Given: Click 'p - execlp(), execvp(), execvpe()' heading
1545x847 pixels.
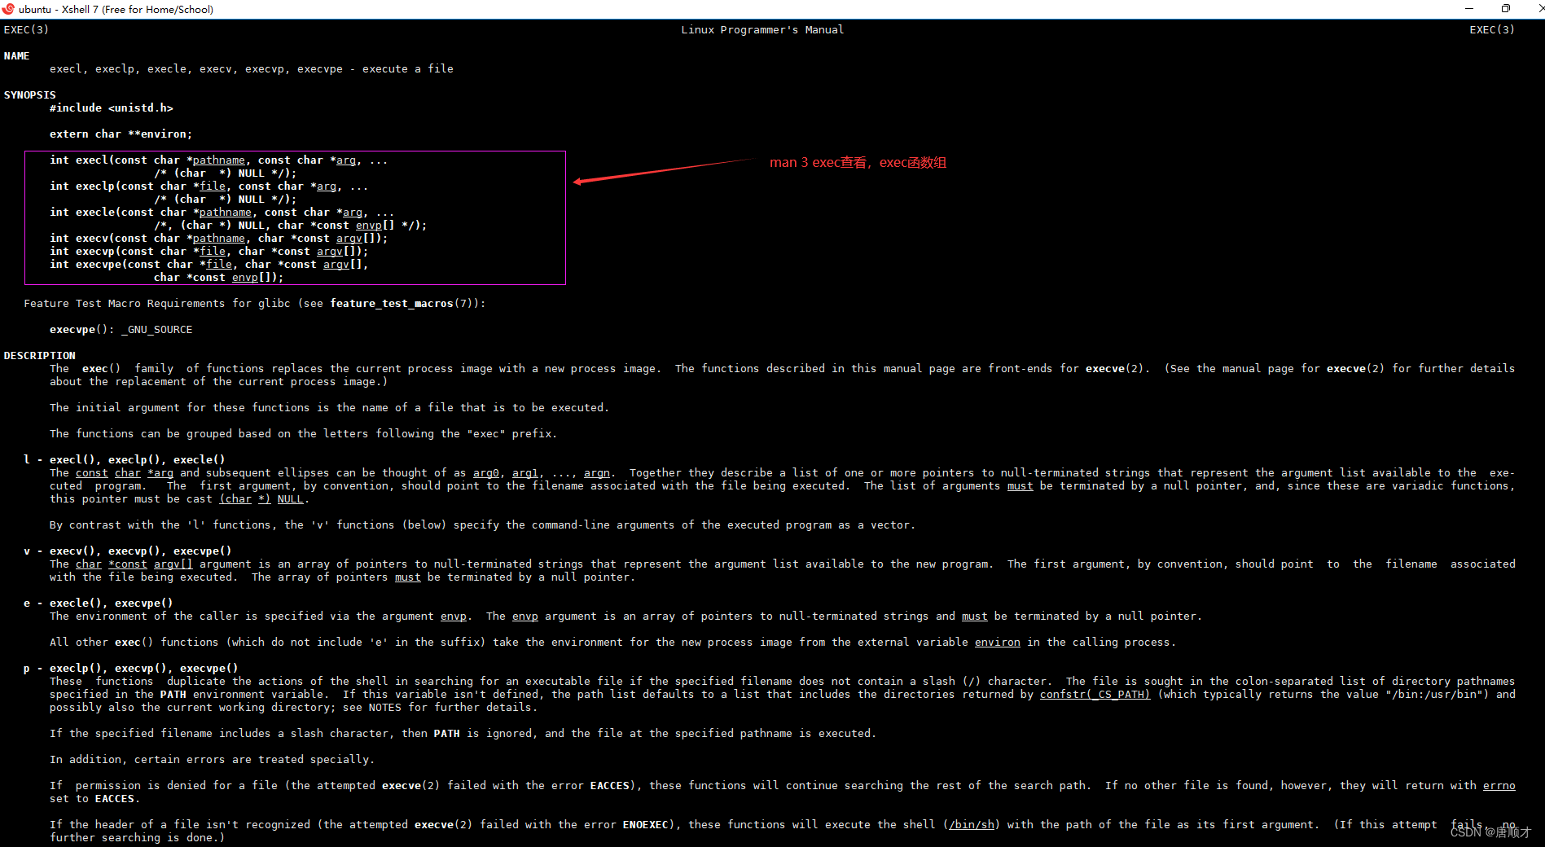Looking at the screenshot, I should click(131, 669).
